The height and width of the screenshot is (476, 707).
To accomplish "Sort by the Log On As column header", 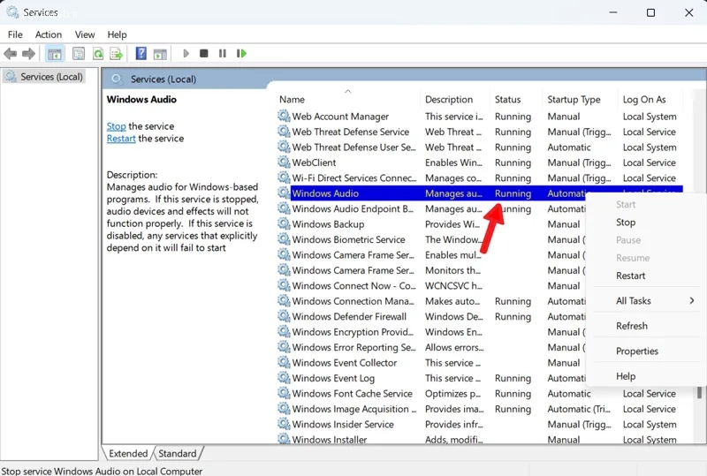I will pyautogui.click(x=650, y=99).
